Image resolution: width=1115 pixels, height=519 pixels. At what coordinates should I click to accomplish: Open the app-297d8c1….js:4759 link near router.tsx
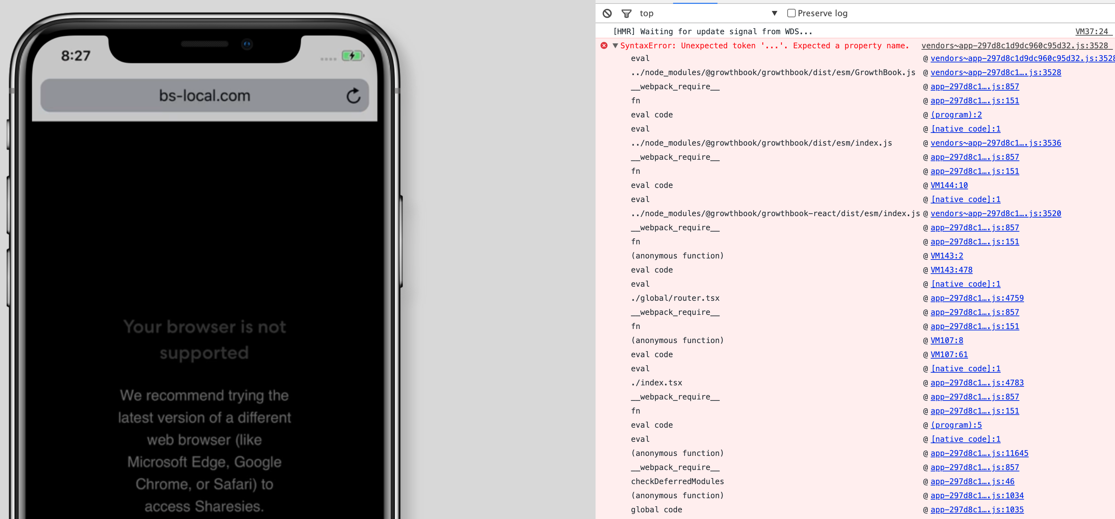pyautogui.click(x=977, y=298)
